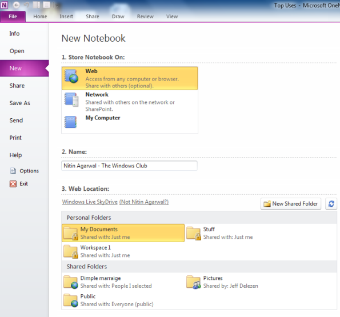
Task: Open the quick access toolbar customize dropdown
Action: 56,5
